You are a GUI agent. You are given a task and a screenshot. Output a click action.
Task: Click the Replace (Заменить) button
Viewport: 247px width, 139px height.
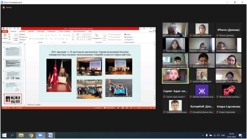[x=129, y=37]
